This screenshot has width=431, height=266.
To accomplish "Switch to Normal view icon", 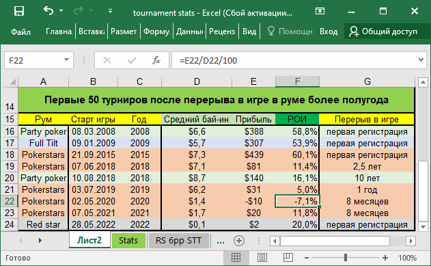I will point(236,258).
